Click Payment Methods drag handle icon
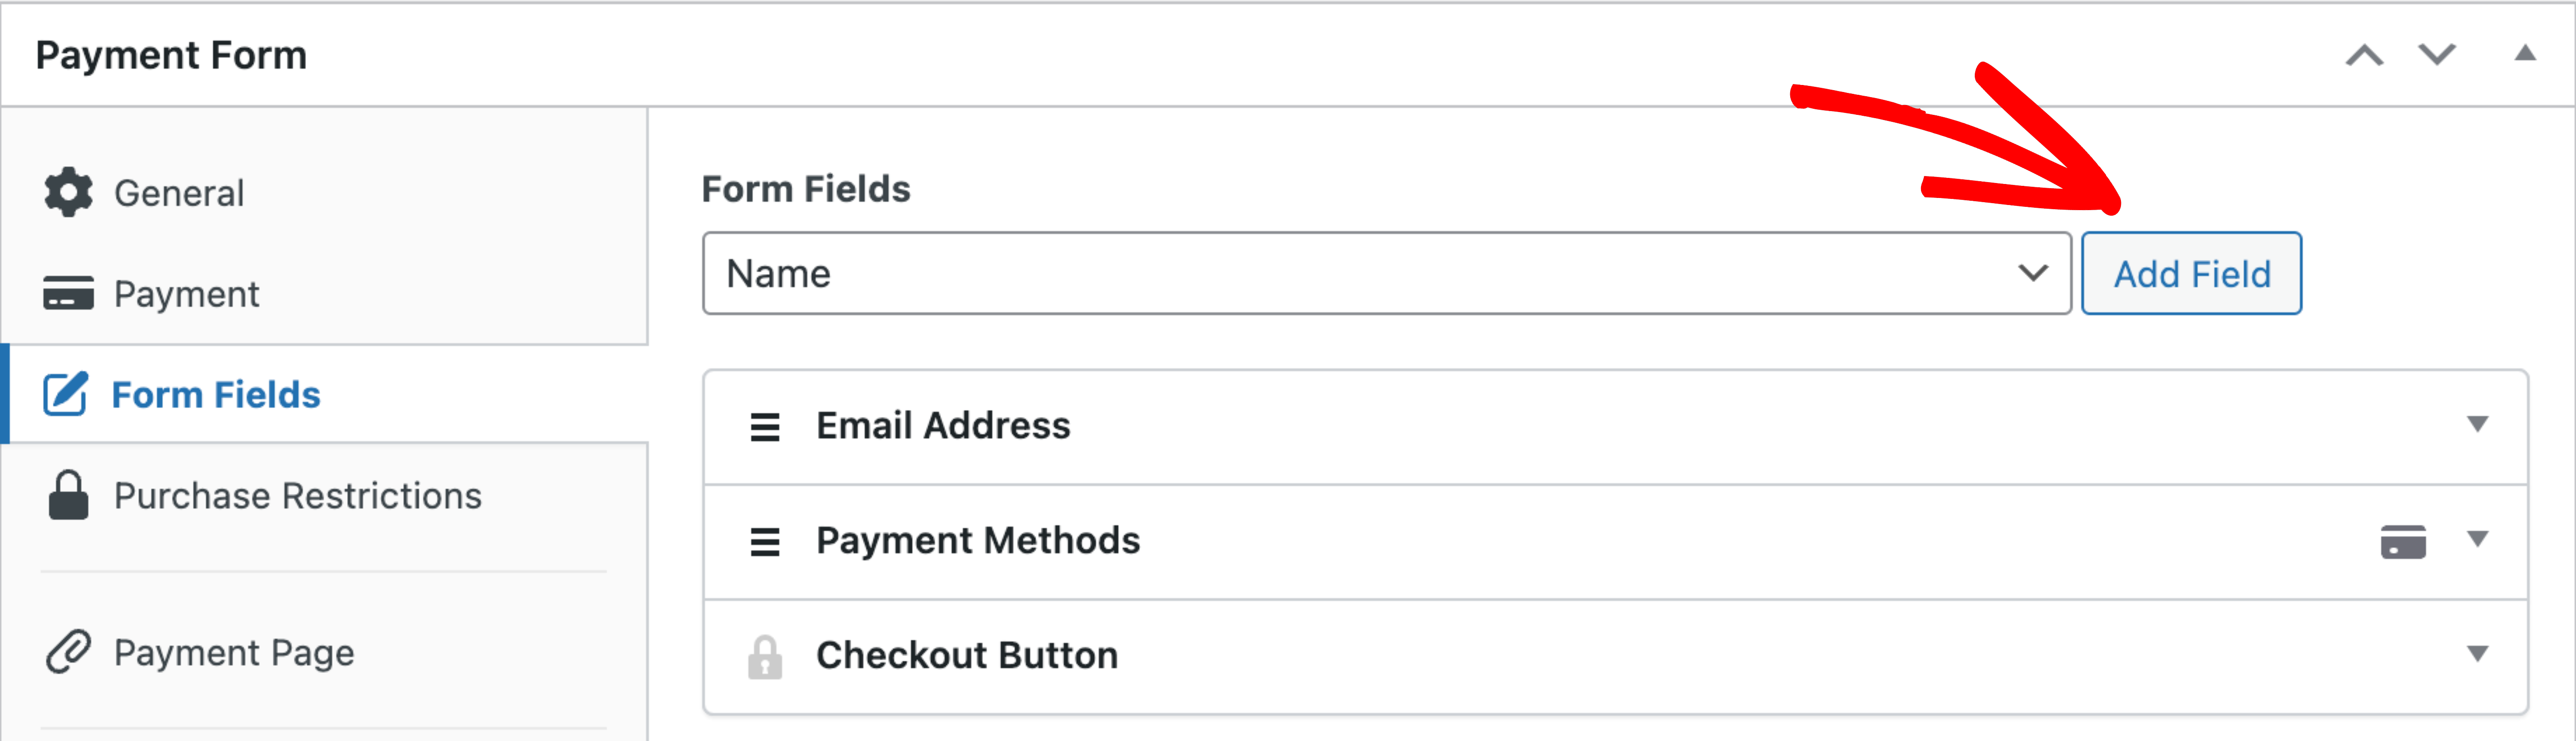 765,541
